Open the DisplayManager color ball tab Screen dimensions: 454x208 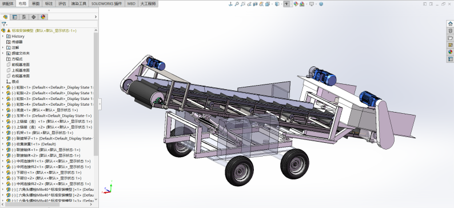[x=43, y=17]
